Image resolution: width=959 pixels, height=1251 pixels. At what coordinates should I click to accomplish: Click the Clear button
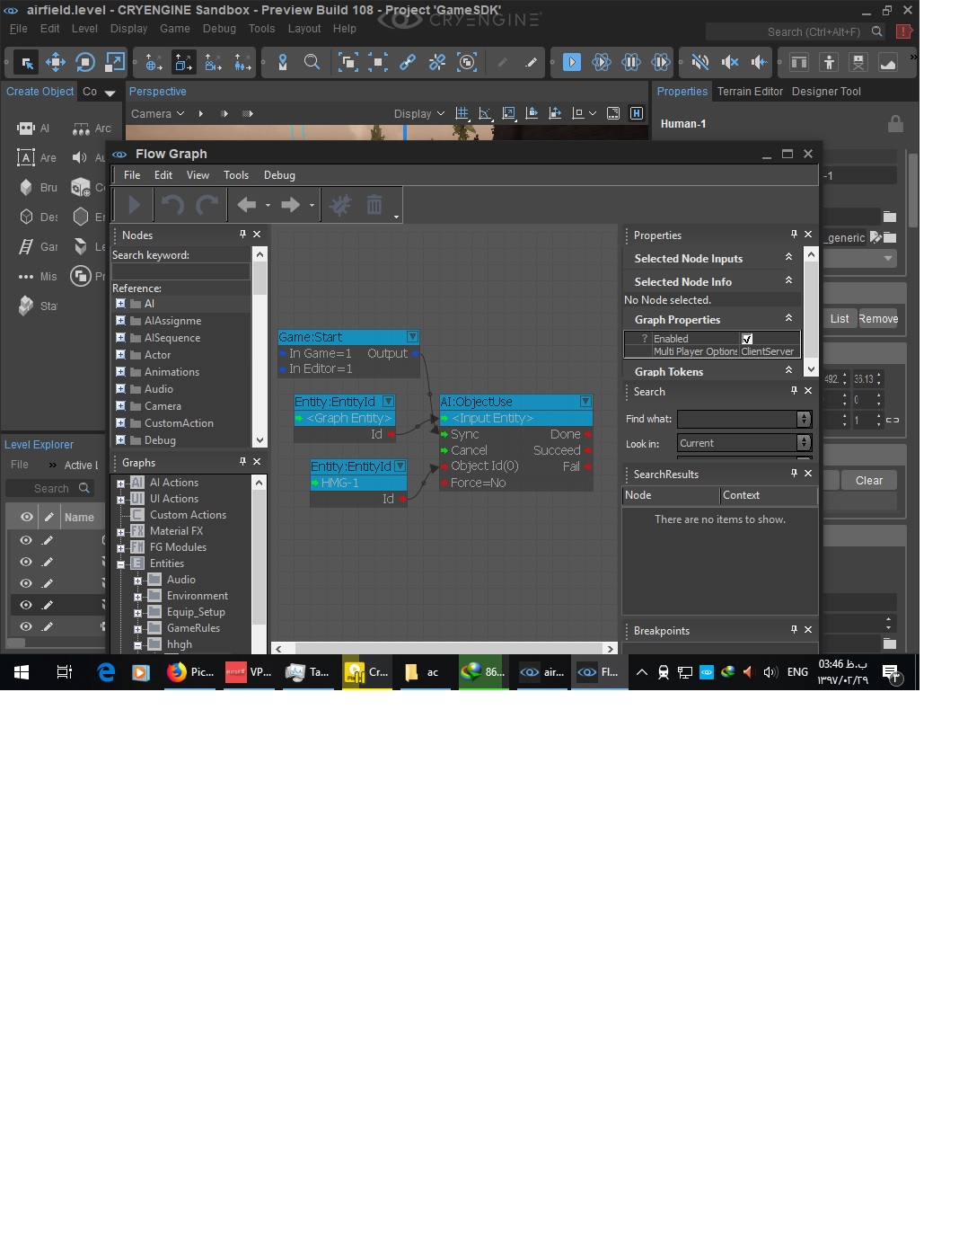click(869, 481)
